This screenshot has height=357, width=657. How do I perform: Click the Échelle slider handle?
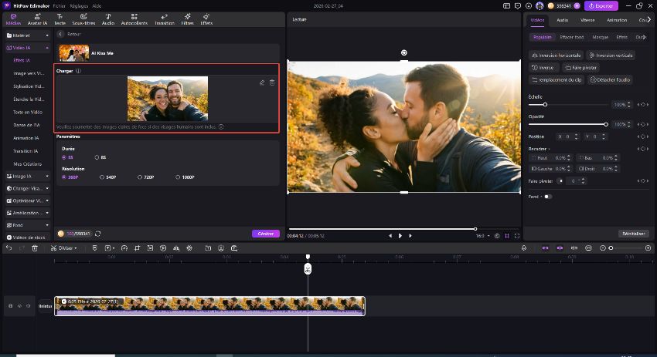pyautogui.click(x=545, y=105)
